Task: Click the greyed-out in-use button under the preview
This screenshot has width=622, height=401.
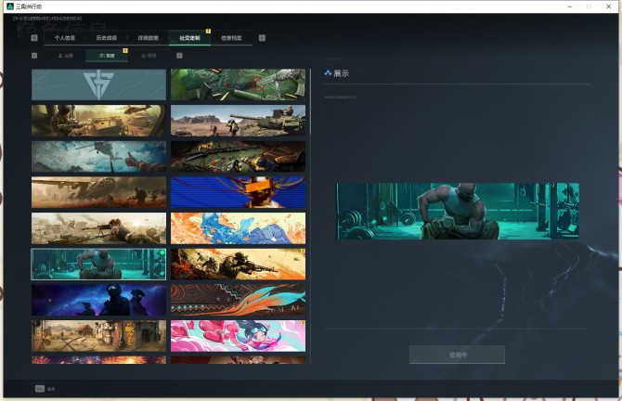Action: point(457,355)
